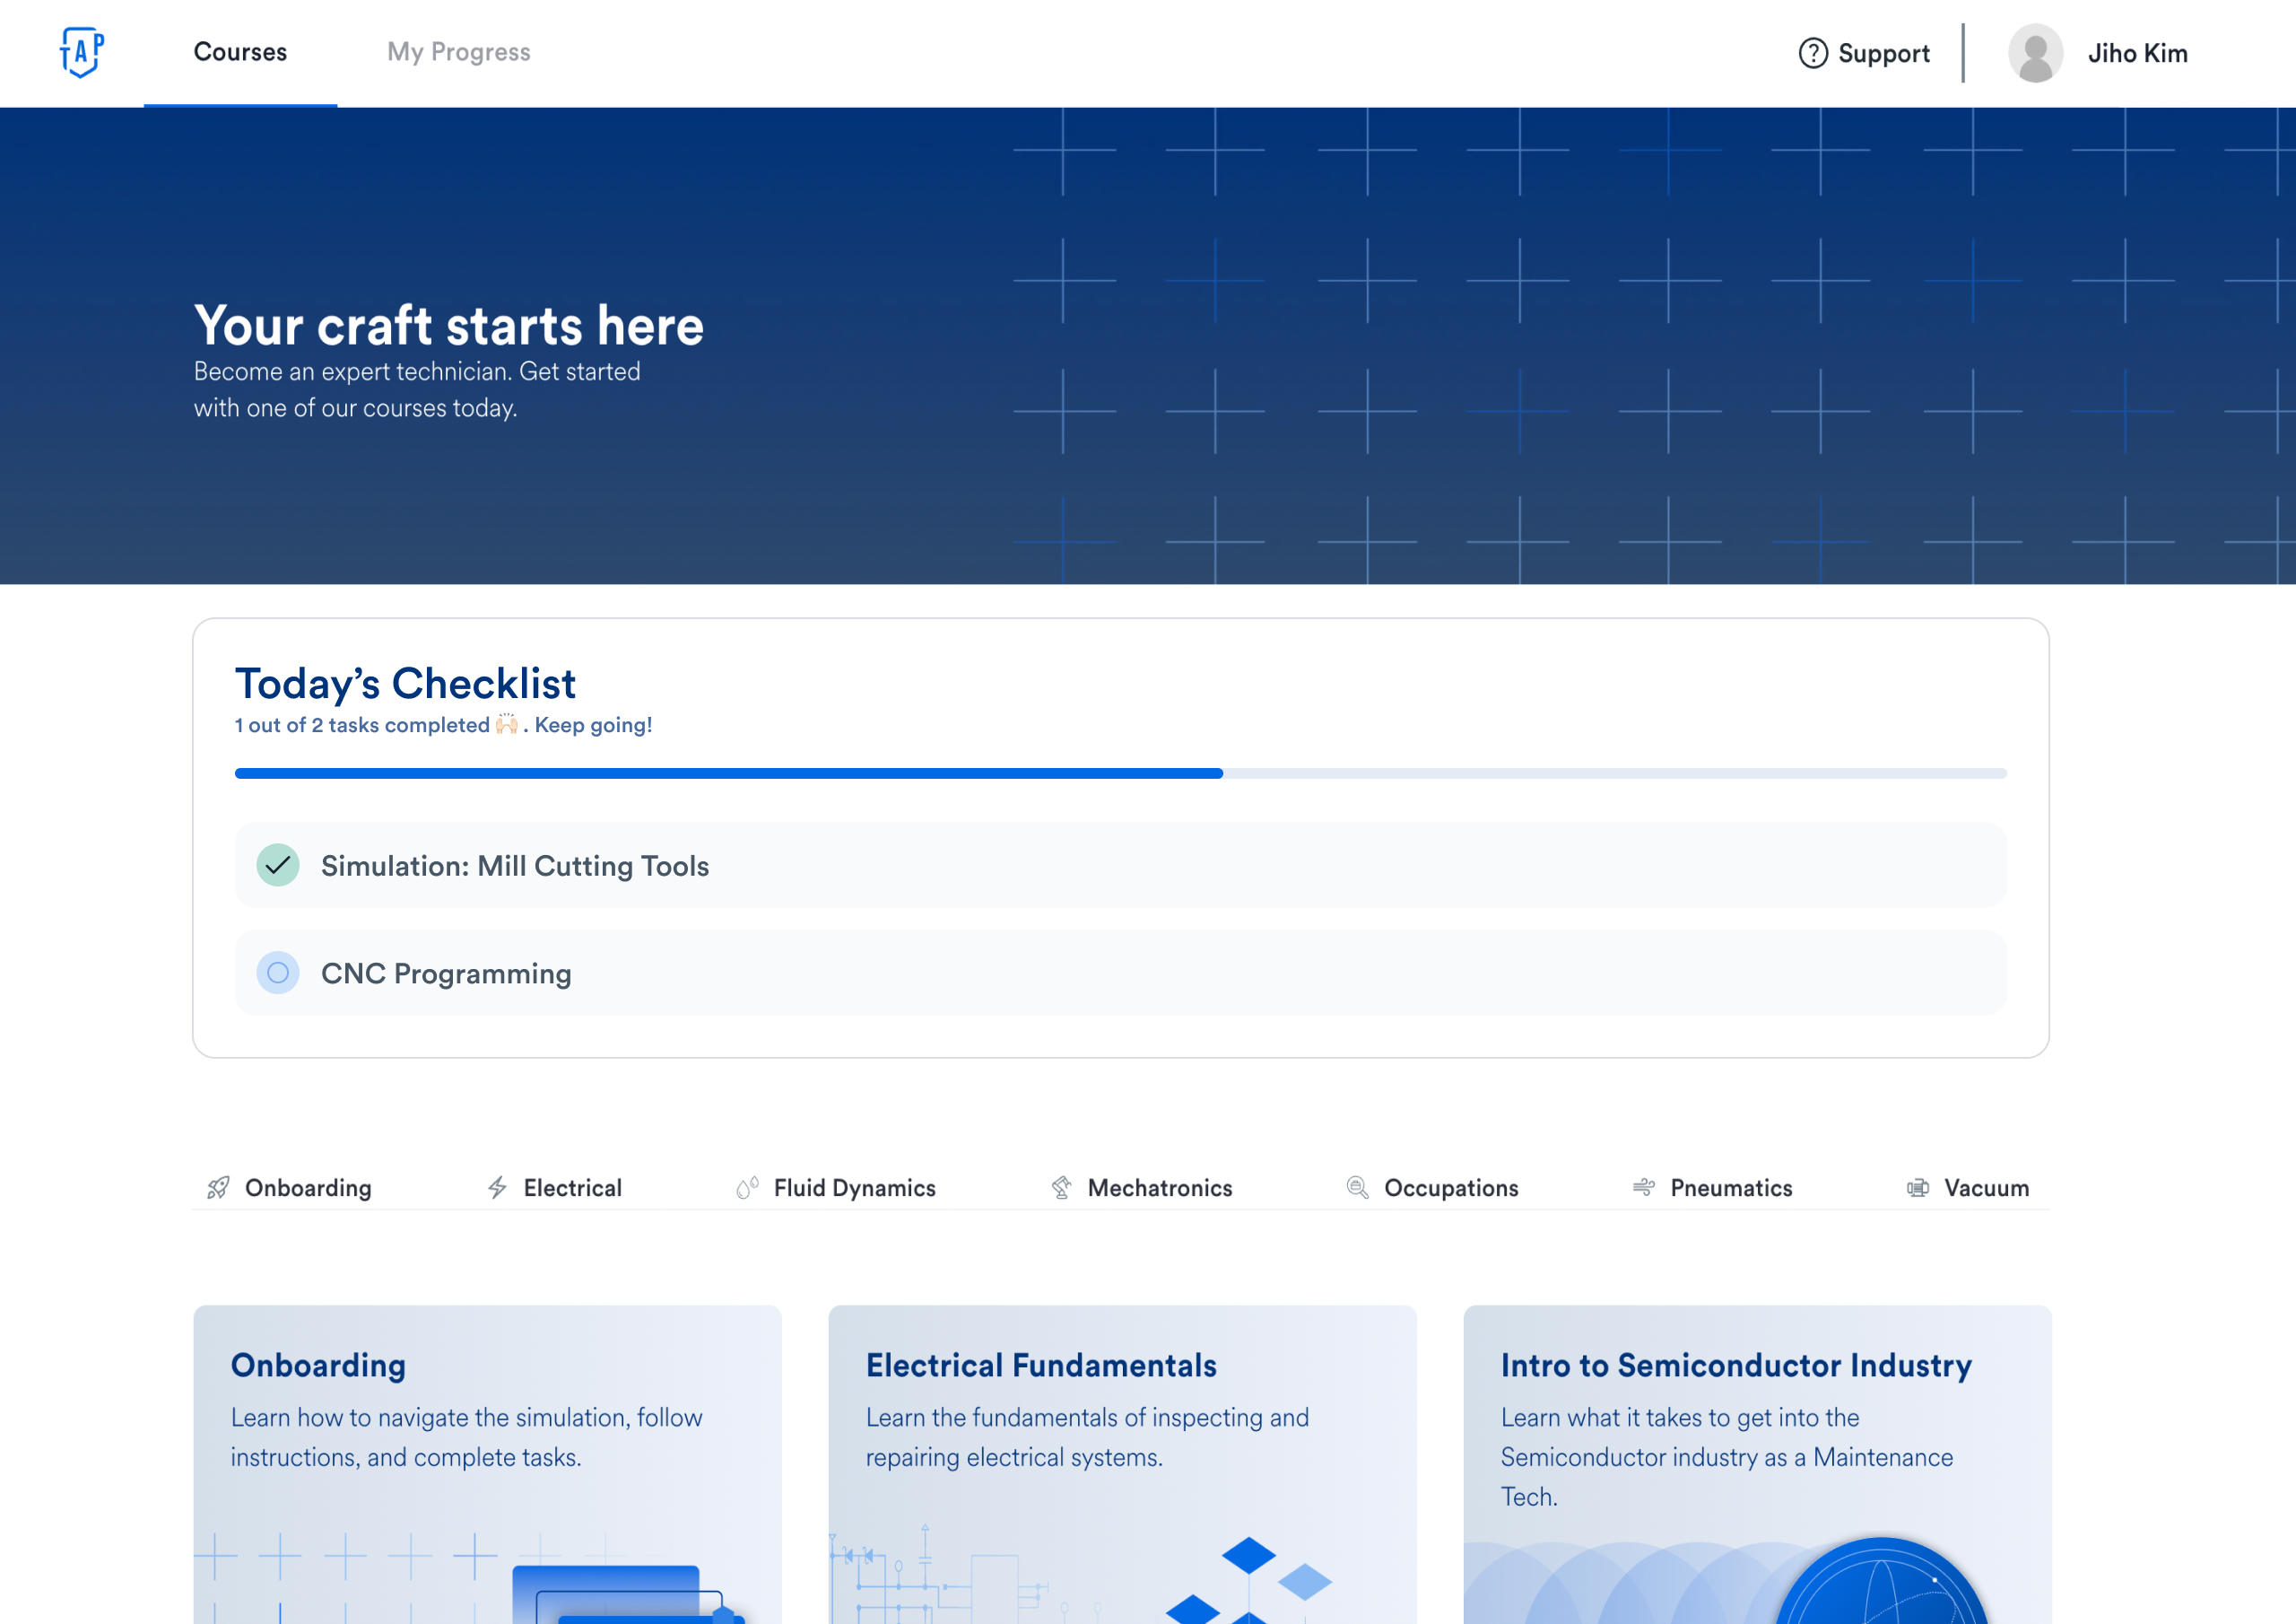
Task: Check off the CNC Programming task
Action: (x=278, y=973)
